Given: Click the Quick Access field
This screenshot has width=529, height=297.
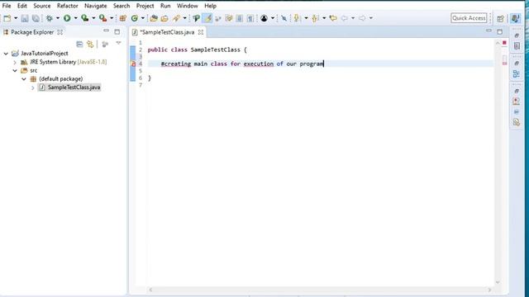Looking at the screenshot, I should (x=469, y=18).
